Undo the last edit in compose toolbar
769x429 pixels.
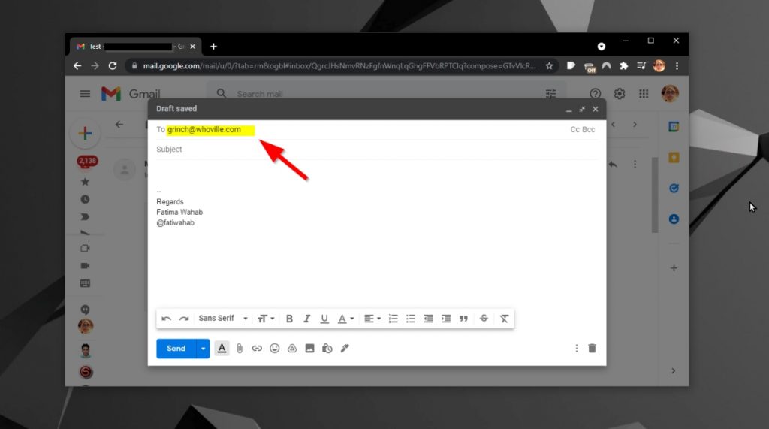coord(166,319)
